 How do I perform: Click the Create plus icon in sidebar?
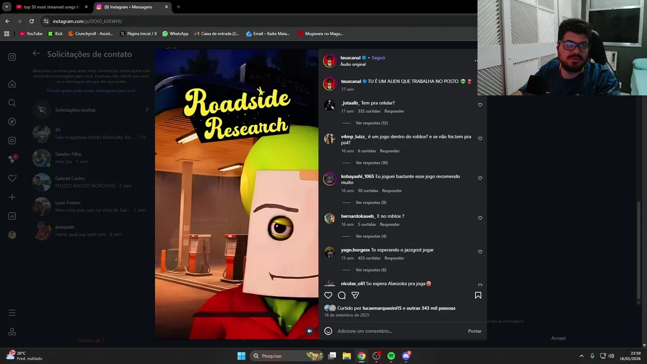(x=12, y=197)
